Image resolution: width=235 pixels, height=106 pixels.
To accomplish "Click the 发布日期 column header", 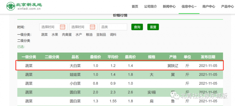I will click(x=208, y=57).
